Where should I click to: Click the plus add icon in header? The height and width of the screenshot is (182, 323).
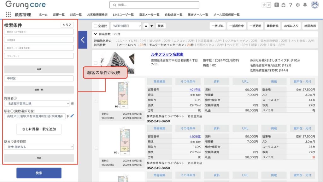[x=277, y=5]
